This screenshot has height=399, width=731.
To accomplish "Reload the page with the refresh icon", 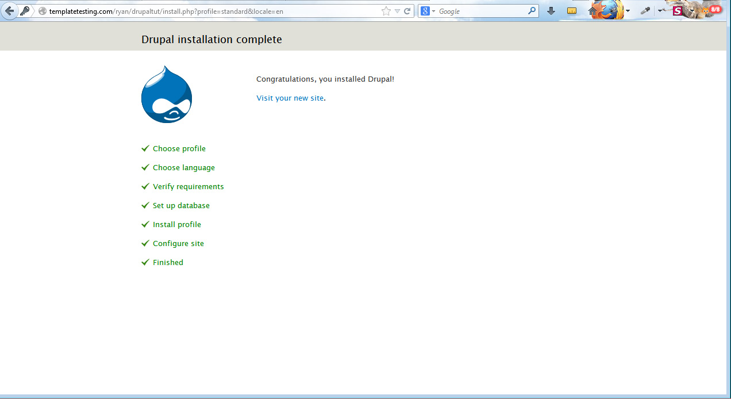I will [407, 11].
